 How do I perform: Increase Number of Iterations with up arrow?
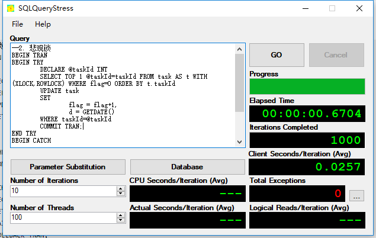tap(121, 189)
